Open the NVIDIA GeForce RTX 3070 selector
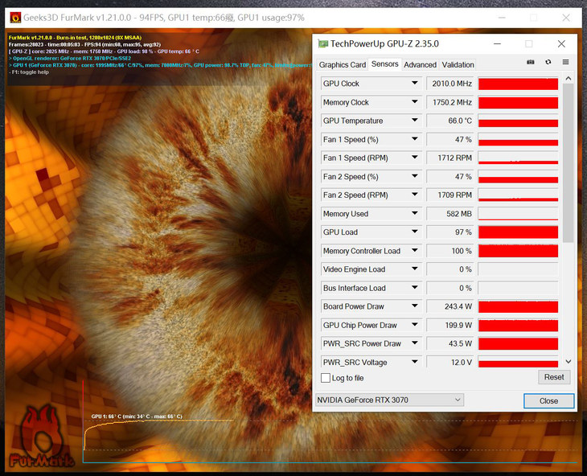The height and width of the screenshot is (476, 587). click(x=389, y=400)
